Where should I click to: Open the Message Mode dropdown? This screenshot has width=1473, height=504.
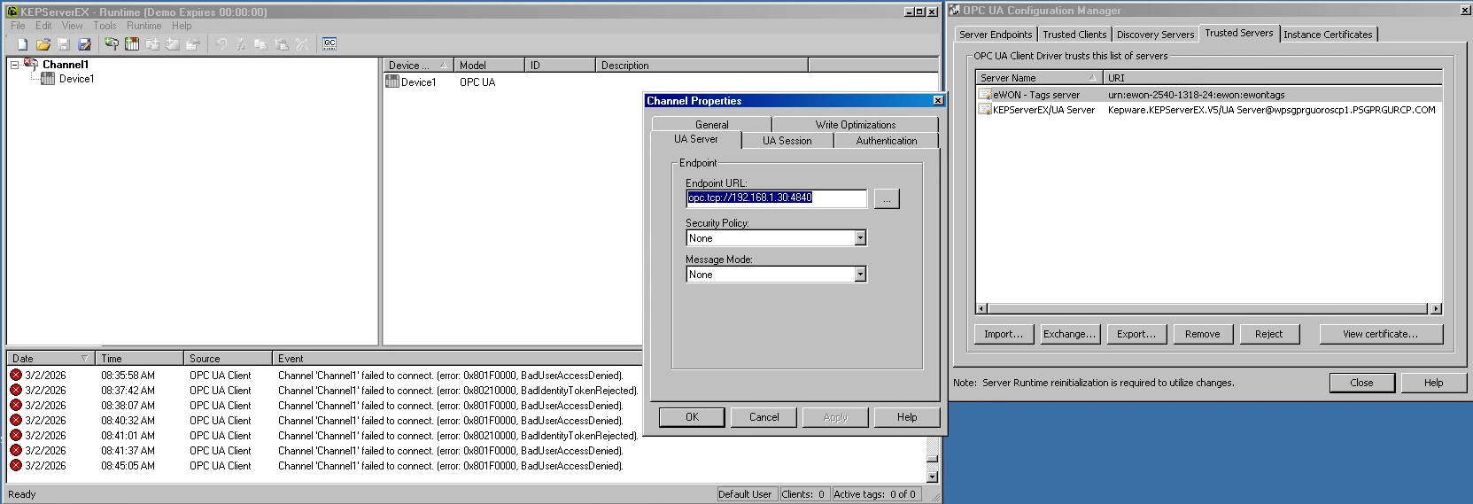coord(860,275)
